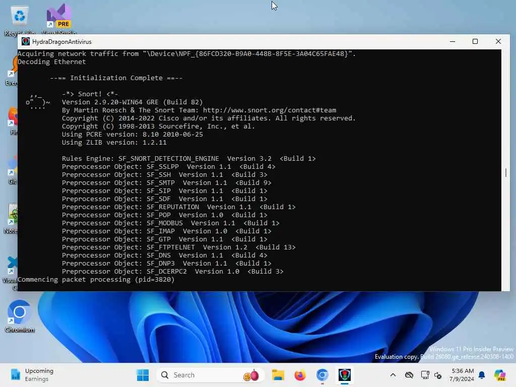Click the SF_MODBUS preprocessor line
Viewport: 516px width, 387px height.
pyautogui.click(x=171, y=223)
